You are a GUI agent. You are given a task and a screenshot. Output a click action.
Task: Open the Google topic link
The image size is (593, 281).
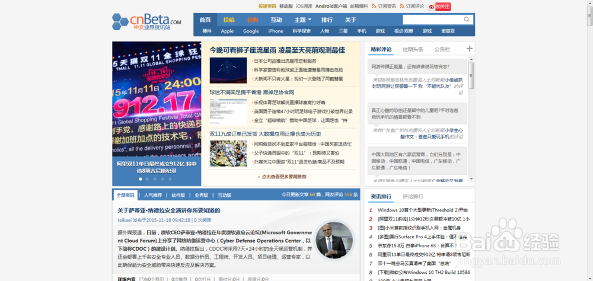(x=251, y=31)
